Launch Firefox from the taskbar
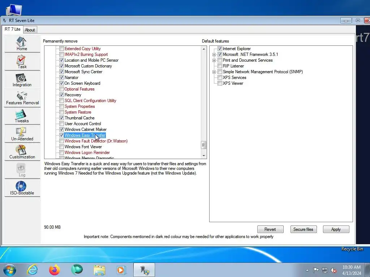Image resolution: width=370 pixels, height=277 pixels. (x=55, y=270)
